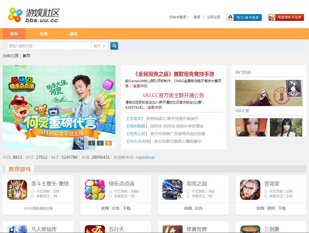The image size is (309, 233).
Task: Log in with the QQ account button
Action: [244, 17]
